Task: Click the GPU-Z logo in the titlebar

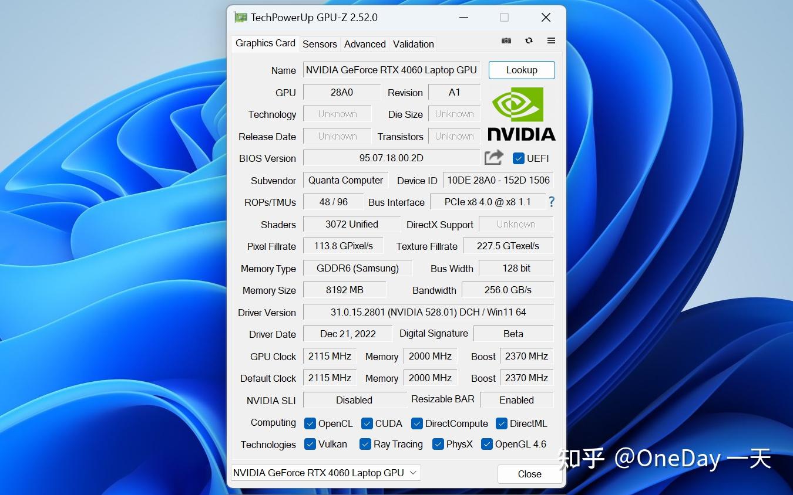Action: click(240, 17)
